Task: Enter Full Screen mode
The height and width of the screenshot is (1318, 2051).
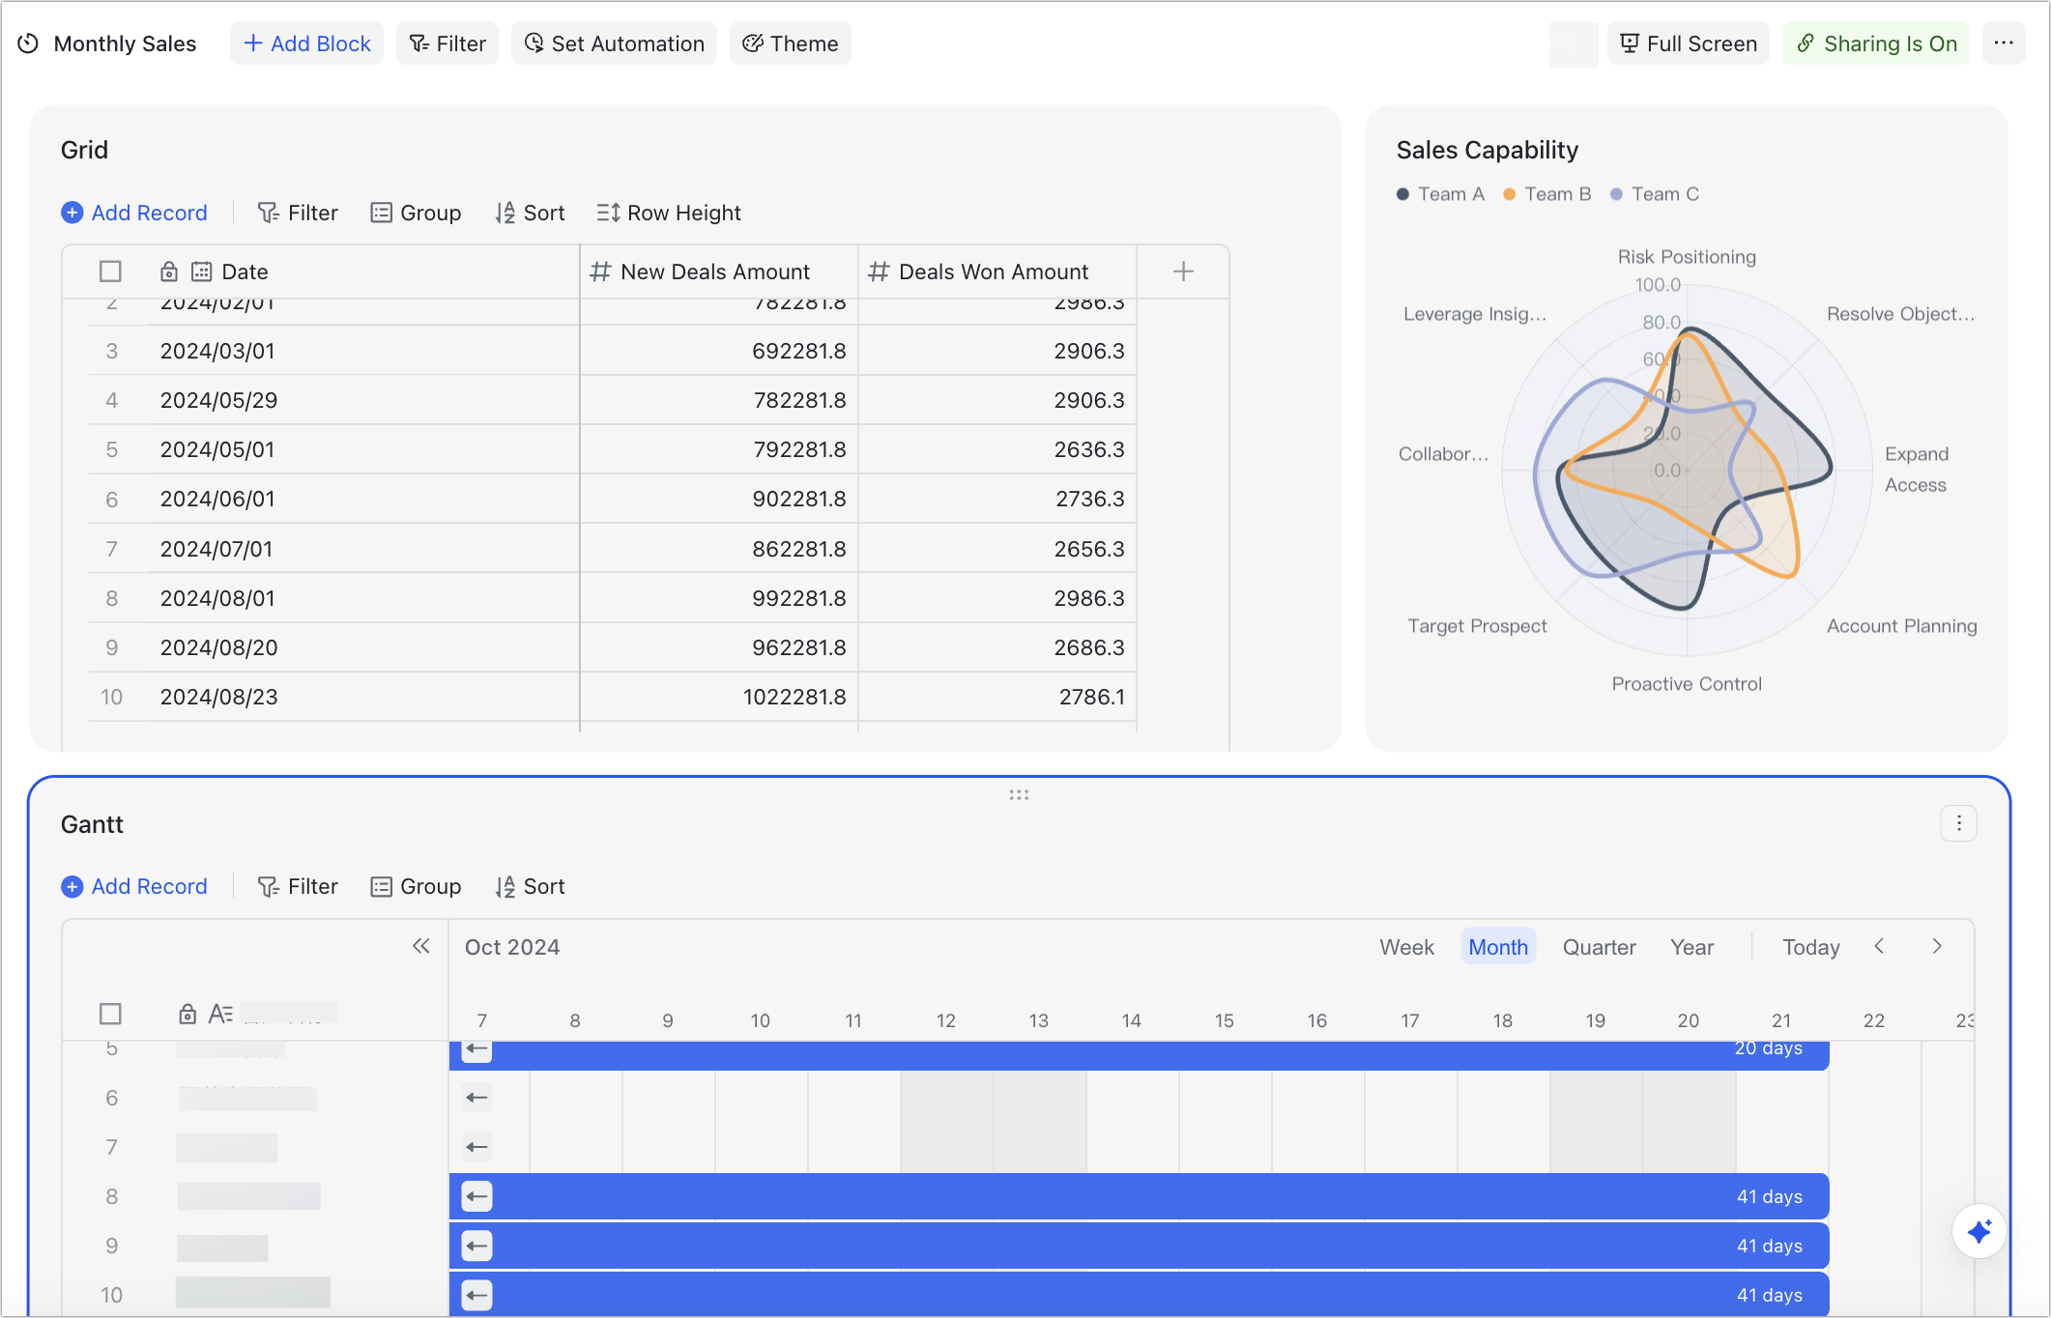Action: tap(1688, 43)
